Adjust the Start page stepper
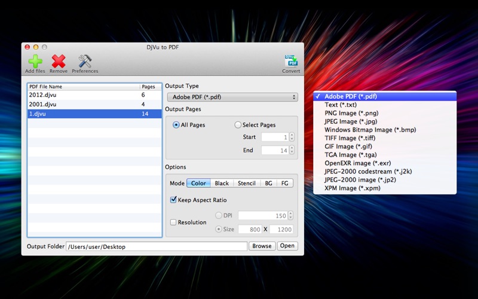The width and height of the screenshot is (478, 299). [292, 137]
